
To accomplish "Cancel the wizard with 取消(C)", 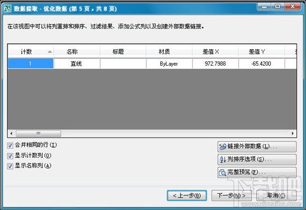I will tap(276, 195).
